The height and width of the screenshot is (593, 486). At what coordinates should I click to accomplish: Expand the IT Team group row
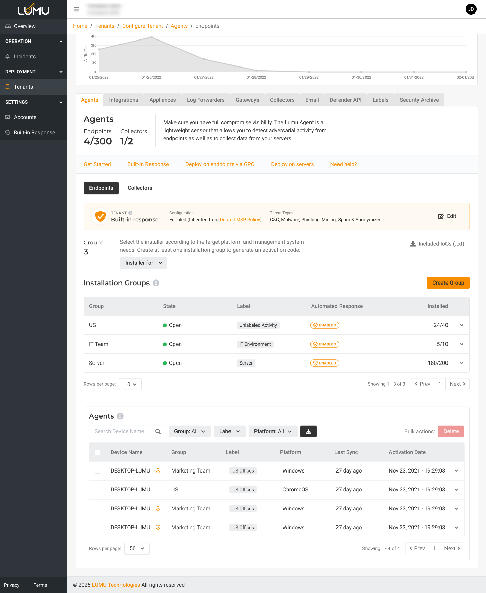(x=461, y=344)
